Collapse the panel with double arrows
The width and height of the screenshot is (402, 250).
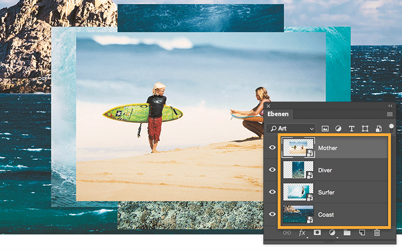point(390,106)
